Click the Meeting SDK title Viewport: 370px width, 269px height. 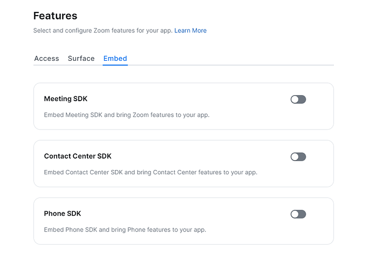point(65,99)
